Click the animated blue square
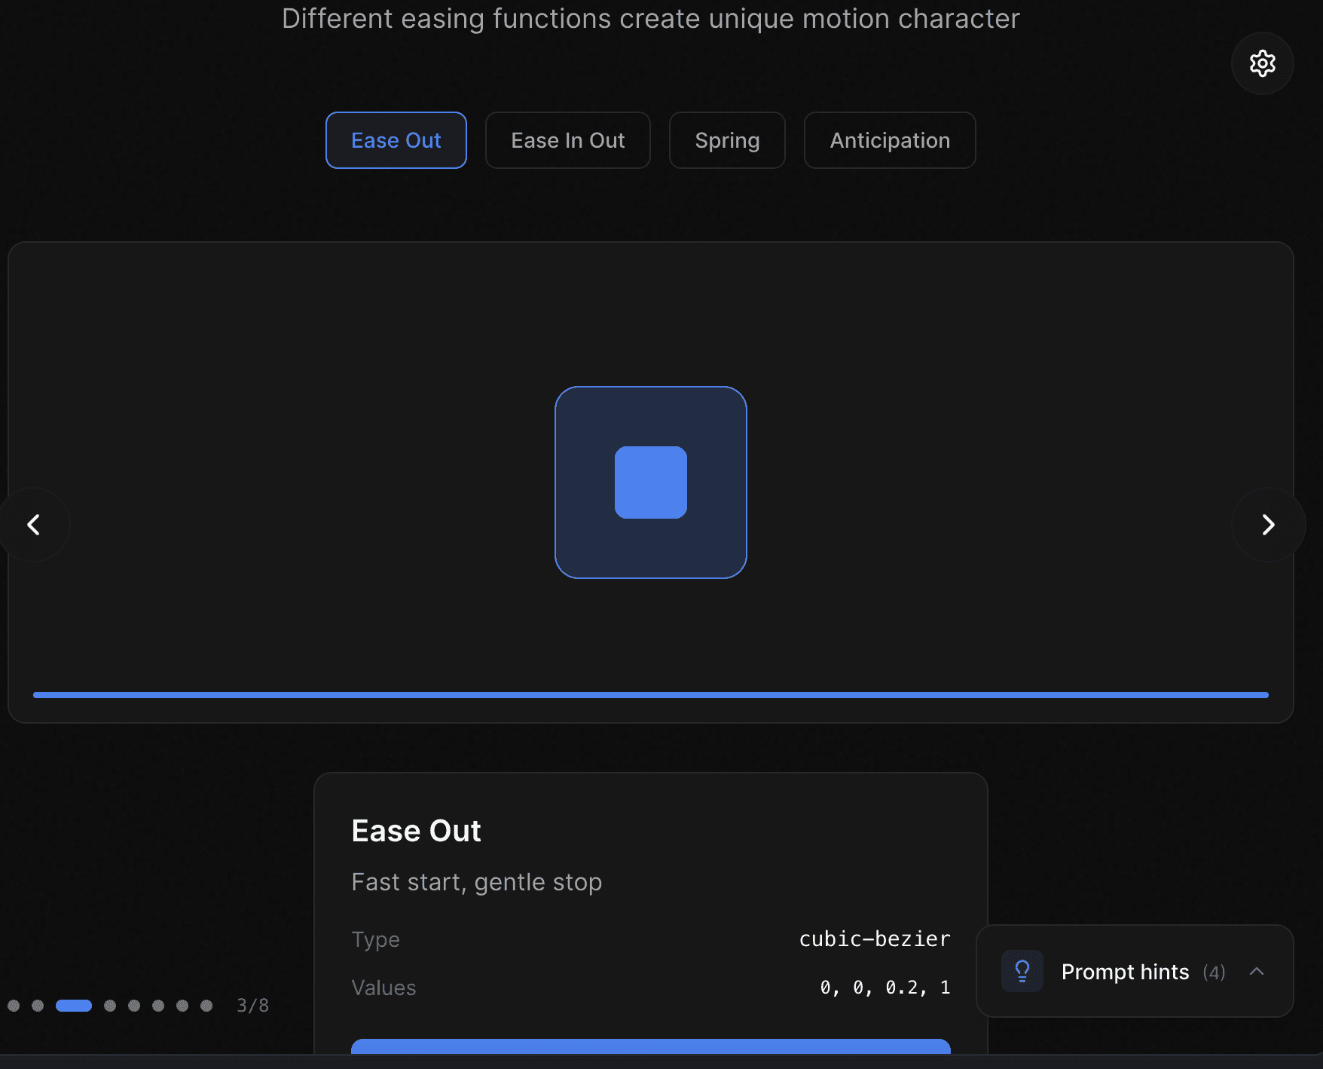This screenshot has width=1323, height=1069. (x=651, y=482)
